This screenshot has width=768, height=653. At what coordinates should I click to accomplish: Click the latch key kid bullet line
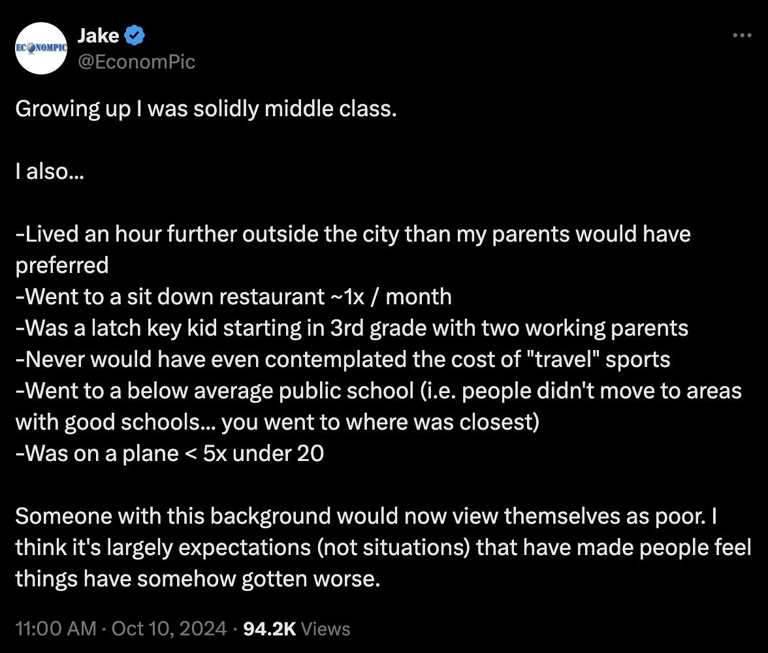tap(351, 328)
